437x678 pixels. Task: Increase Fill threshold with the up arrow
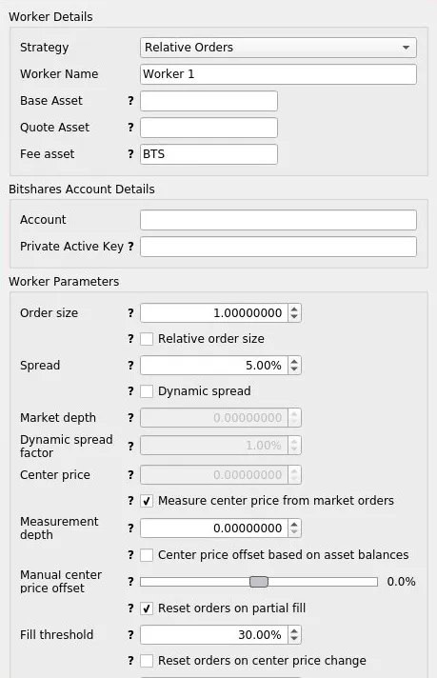point(294,631)
